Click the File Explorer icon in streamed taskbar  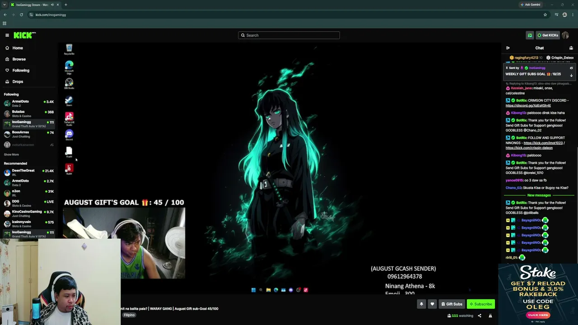click(268, 290)
